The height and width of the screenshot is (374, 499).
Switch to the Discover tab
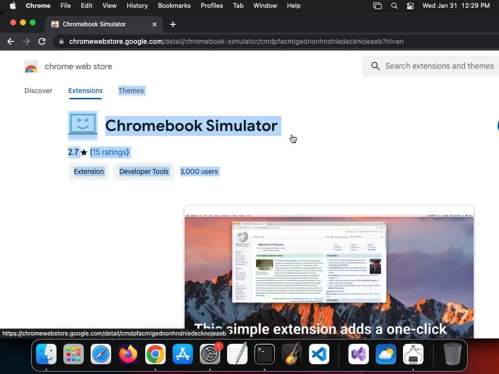[38, 91]
